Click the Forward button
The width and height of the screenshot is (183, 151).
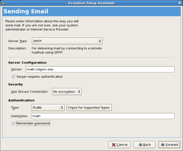[169, 145]
